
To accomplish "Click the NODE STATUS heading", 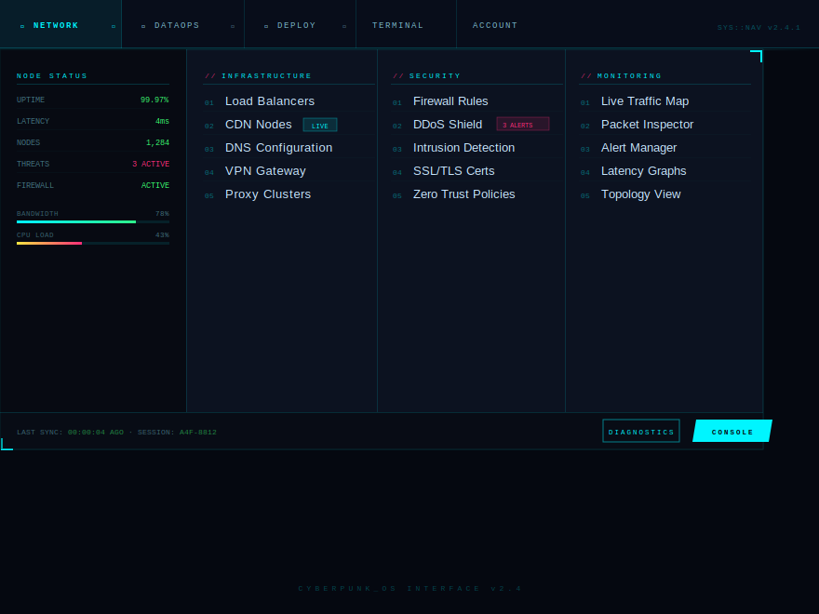I will click(x=52, y=76).
